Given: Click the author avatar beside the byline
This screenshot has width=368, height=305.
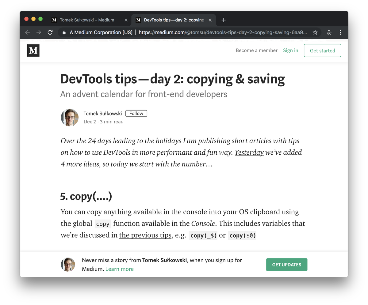Looking at the screenshot, I should (70, 117).
